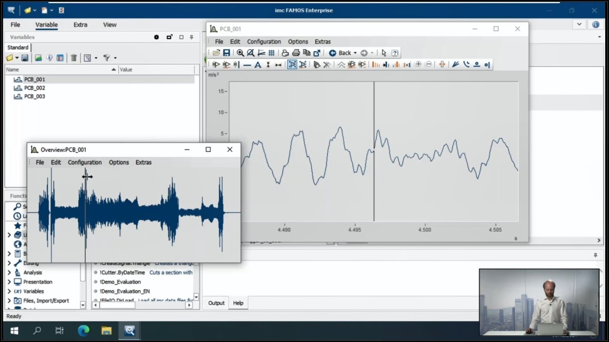This screenshot has width=609, height=342.
Task: Select the text annotation 'A' tool
Action: click(257, 65)
